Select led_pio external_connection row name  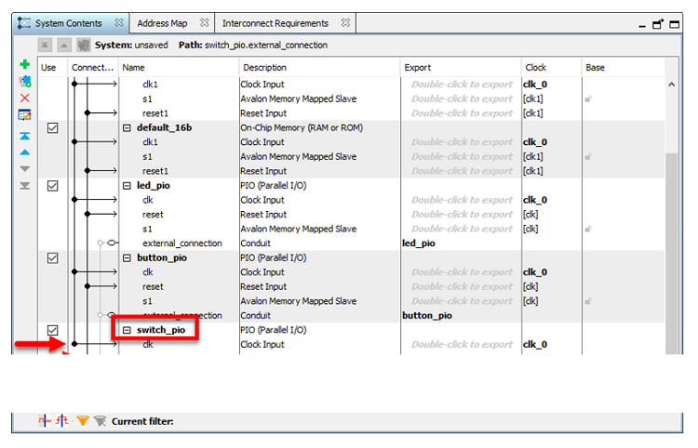tap(182, 244)
